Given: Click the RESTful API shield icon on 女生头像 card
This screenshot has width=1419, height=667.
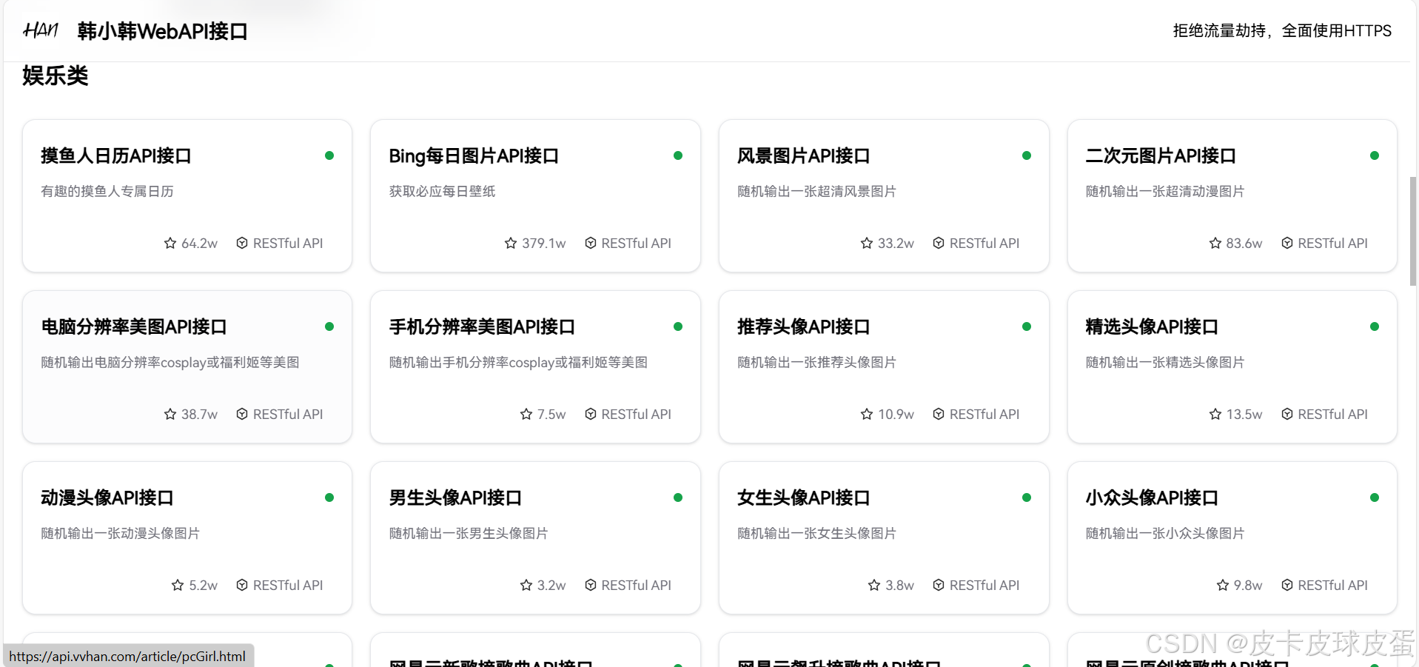Looking at the screenshot, I should [x=938, y=585].
